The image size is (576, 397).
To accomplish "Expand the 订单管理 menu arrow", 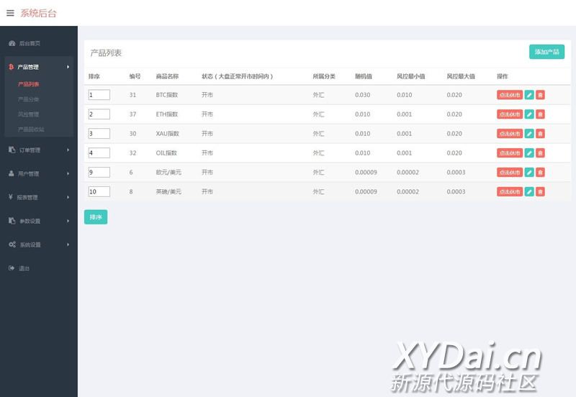I will point(68,150).
